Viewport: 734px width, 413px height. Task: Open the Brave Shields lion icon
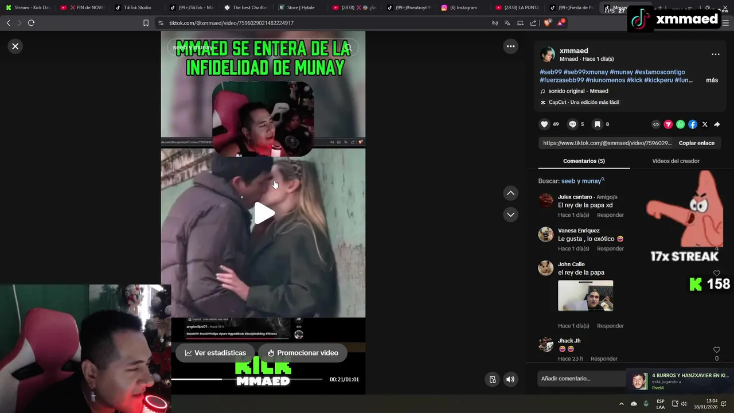tap(547, 23)
